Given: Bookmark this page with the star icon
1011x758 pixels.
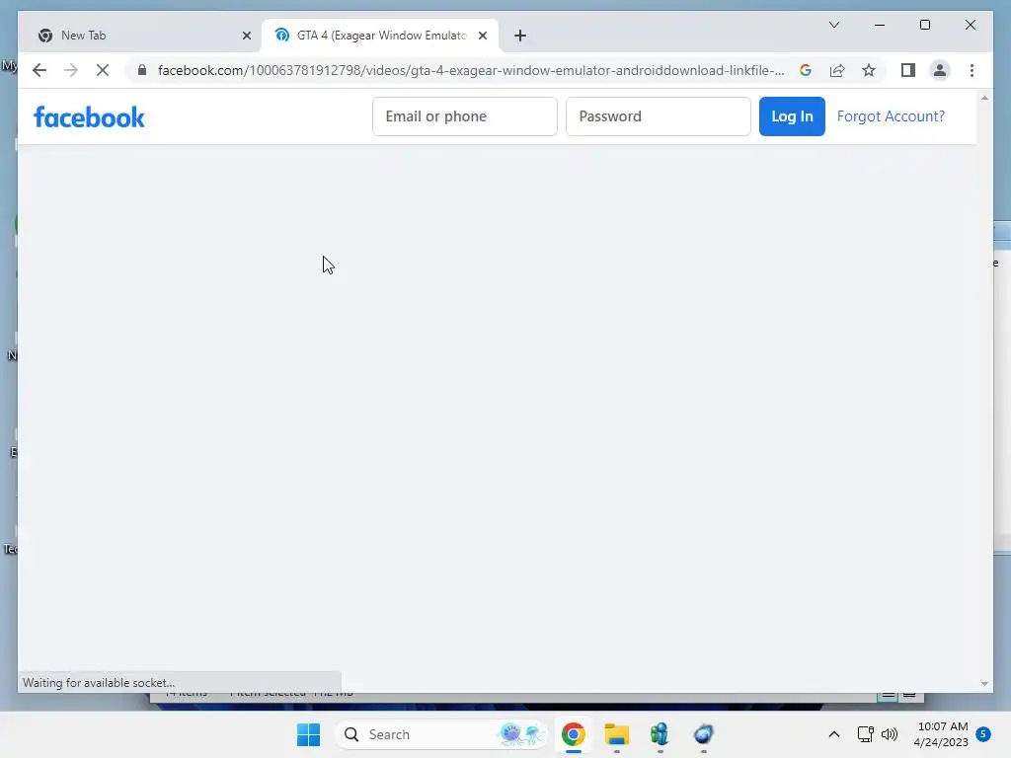Looking at the screenshot, I should (x=869, y=70).
